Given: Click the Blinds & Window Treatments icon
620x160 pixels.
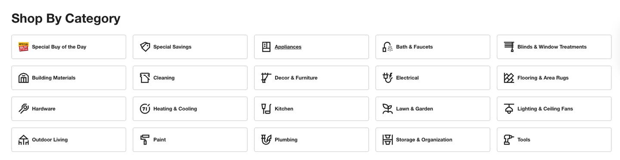Looking at the screenshot, I should 509,47.
